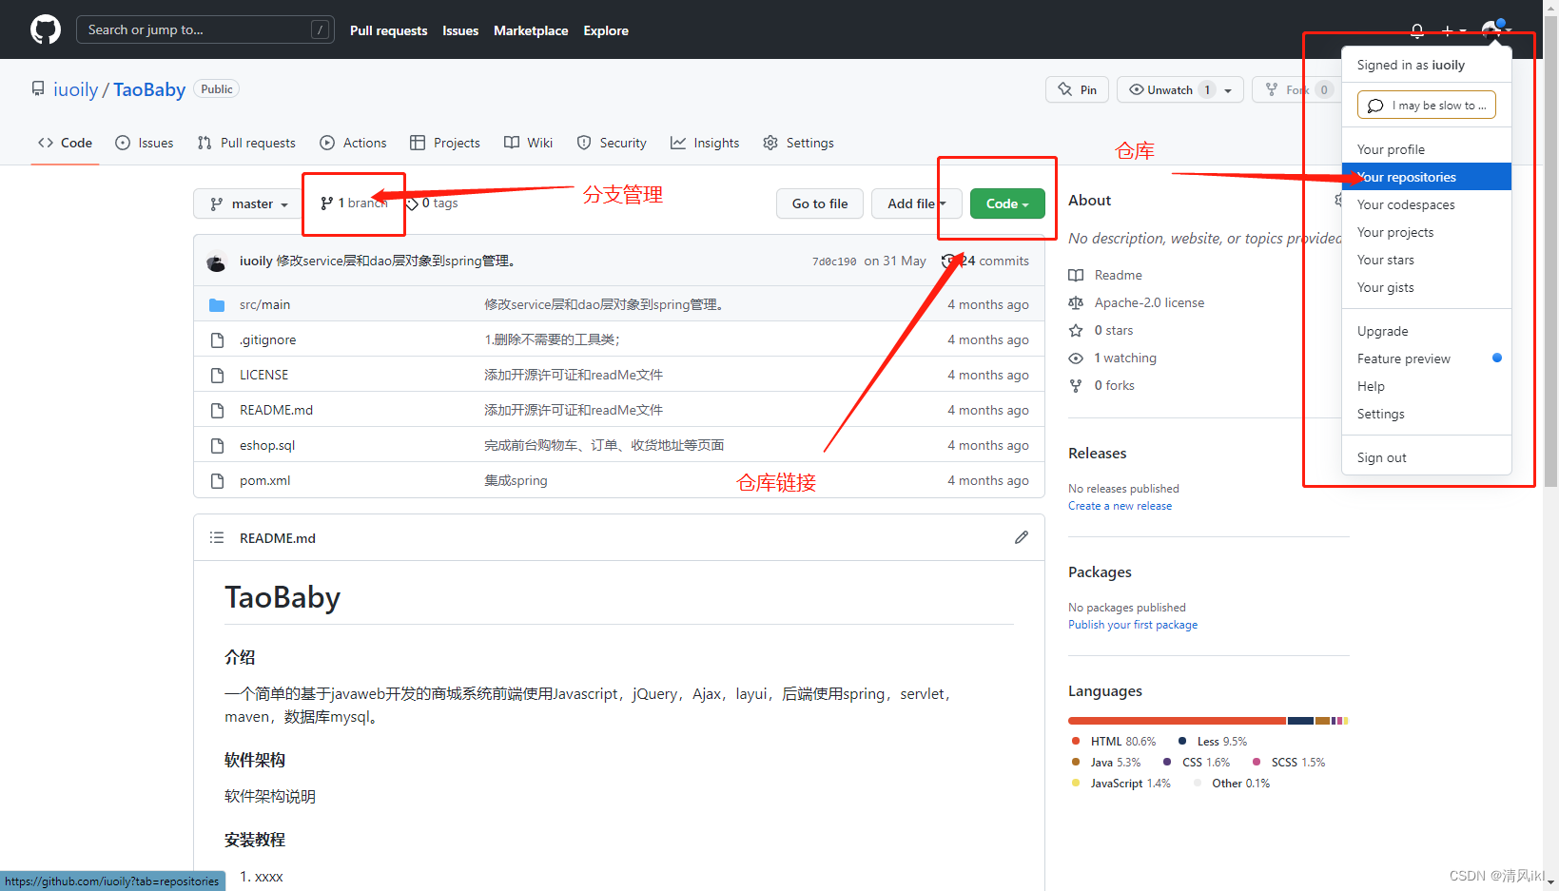
Task: Choose Your gists menu item
Action: click(x=1427, y=287)
